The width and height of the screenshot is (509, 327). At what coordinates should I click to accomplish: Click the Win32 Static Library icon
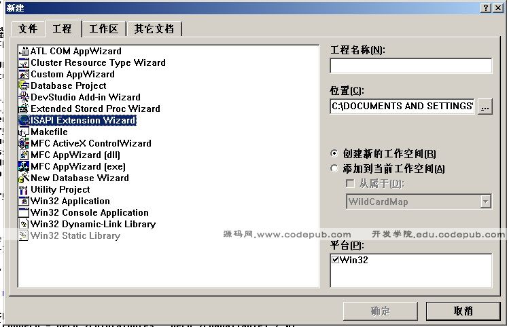click(24, 235)
